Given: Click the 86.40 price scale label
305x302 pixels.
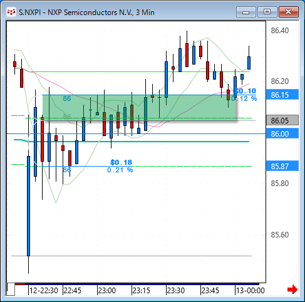Looking at the screenshot, I should coord(280,31).
